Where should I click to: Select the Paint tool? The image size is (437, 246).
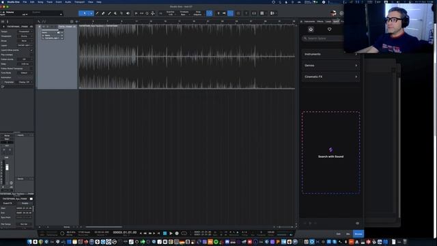tap(109, 13)
